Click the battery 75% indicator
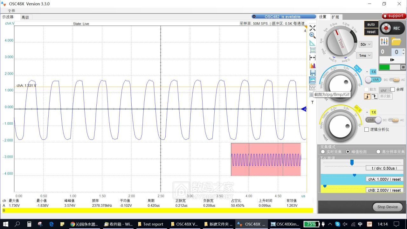This screenshot has width=407, height=229. [x=311, y=224]
